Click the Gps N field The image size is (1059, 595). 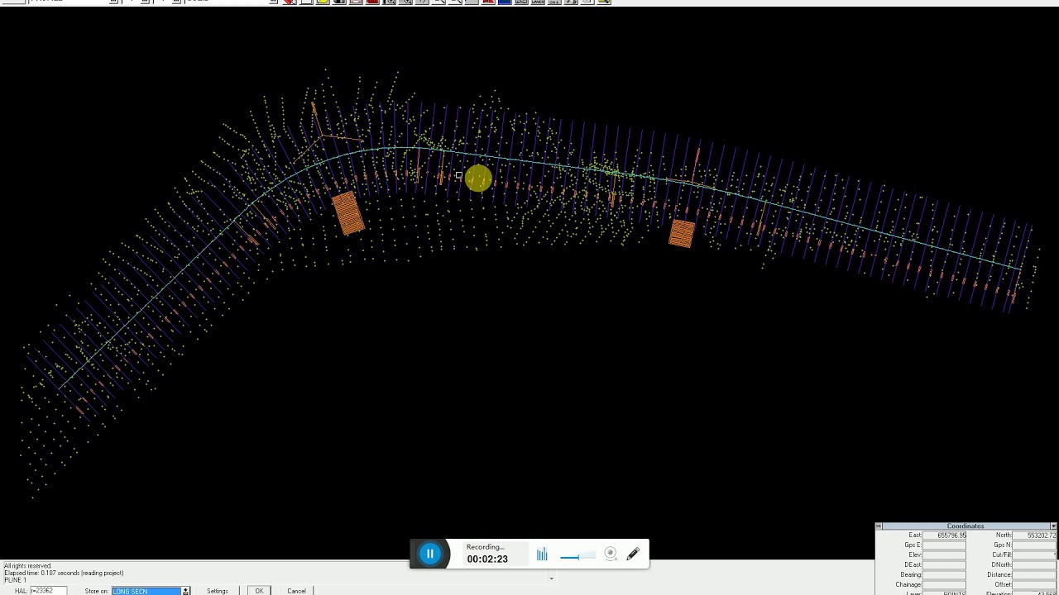1035,545
